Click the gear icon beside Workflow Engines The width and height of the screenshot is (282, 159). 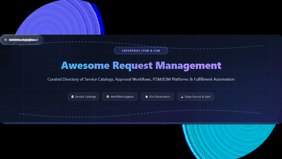(108, 97)
